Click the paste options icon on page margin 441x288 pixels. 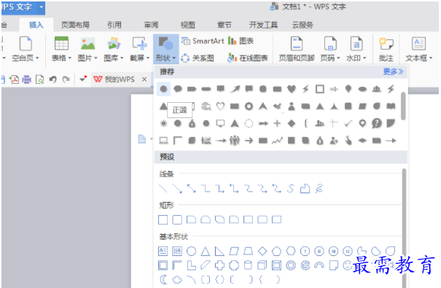point(142,139)
